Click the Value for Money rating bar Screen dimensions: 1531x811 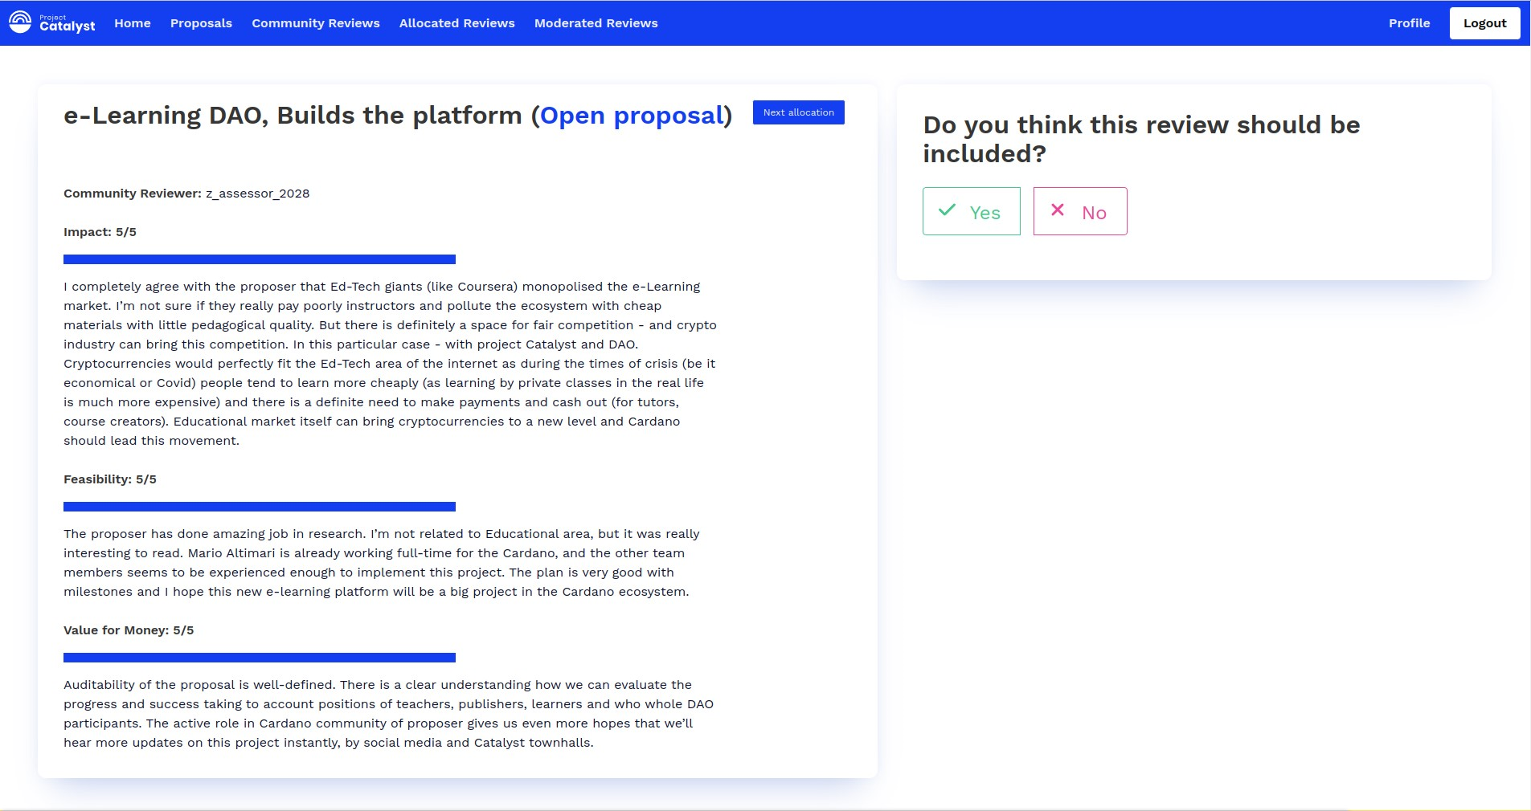[x=260, y=658]
